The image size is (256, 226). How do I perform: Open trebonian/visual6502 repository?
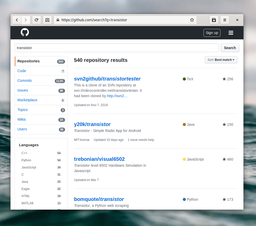99,159
